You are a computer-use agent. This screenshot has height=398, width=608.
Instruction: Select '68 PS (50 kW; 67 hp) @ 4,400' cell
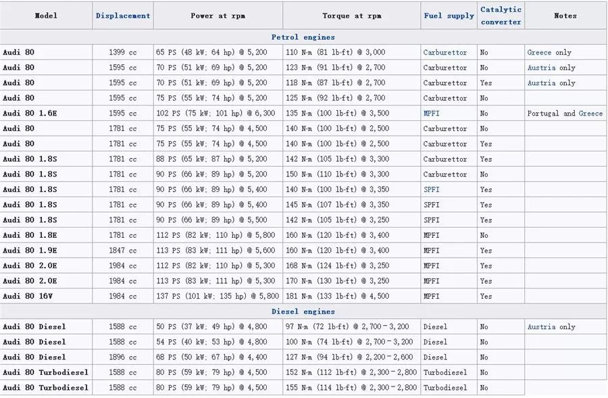point(218,357)
